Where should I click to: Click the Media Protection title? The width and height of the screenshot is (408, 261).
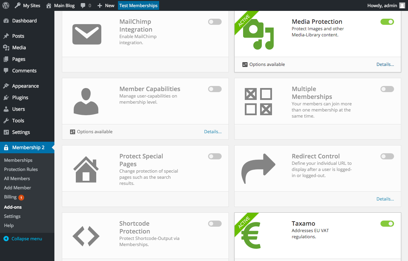(x=317, y=22)
